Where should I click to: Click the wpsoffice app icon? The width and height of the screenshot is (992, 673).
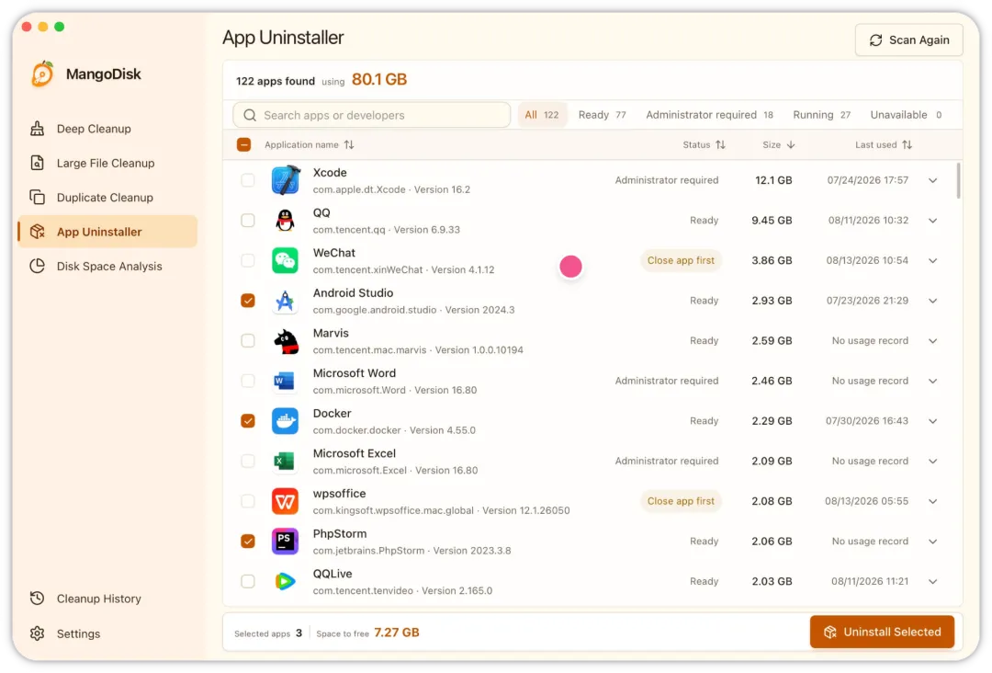coord(286,501)
